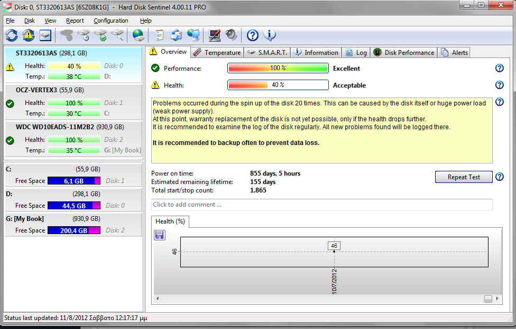Viewport: 516px width, 329px height.
Task: Click green check icon beside OCZ-VERTEX3
Action: point(10,104)
